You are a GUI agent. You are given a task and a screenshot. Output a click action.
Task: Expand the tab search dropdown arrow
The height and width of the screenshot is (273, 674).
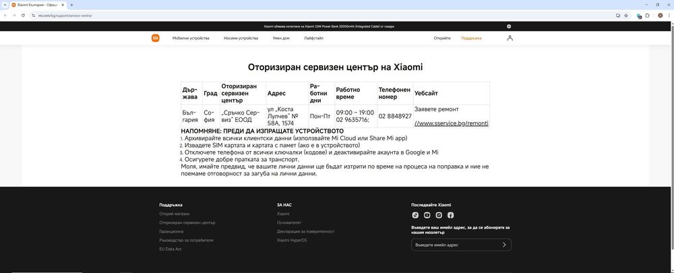pyautogui.click(x=5, y=5)
